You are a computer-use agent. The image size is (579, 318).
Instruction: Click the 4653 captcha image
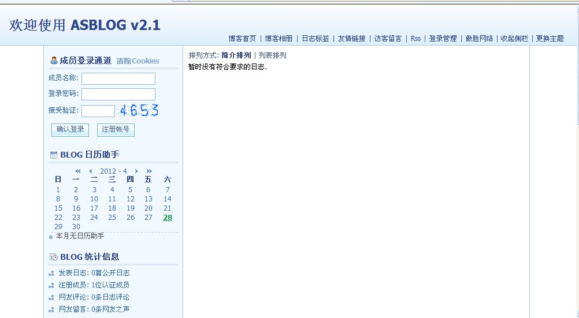pyautogui.click(x=139, y=110)
